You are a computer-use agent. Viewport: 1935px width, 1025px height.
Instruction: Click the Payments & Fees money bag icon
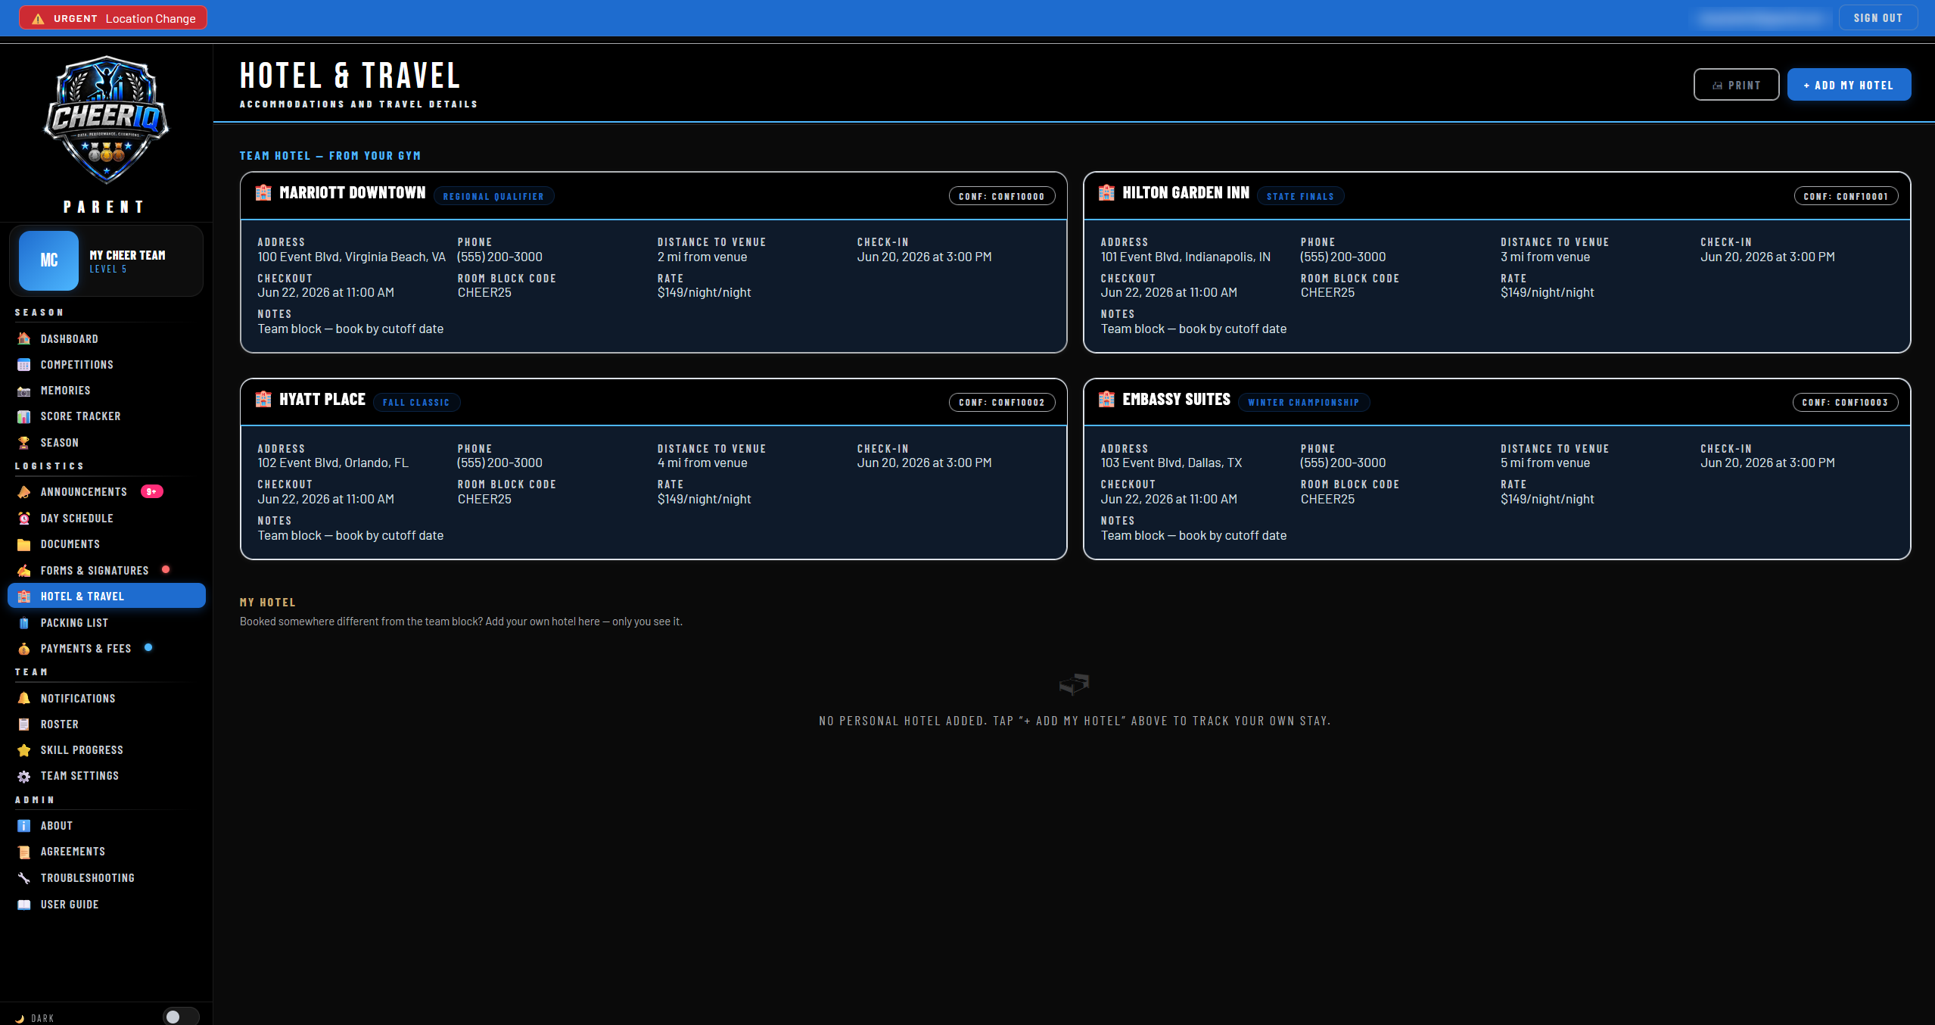point(24,649)
